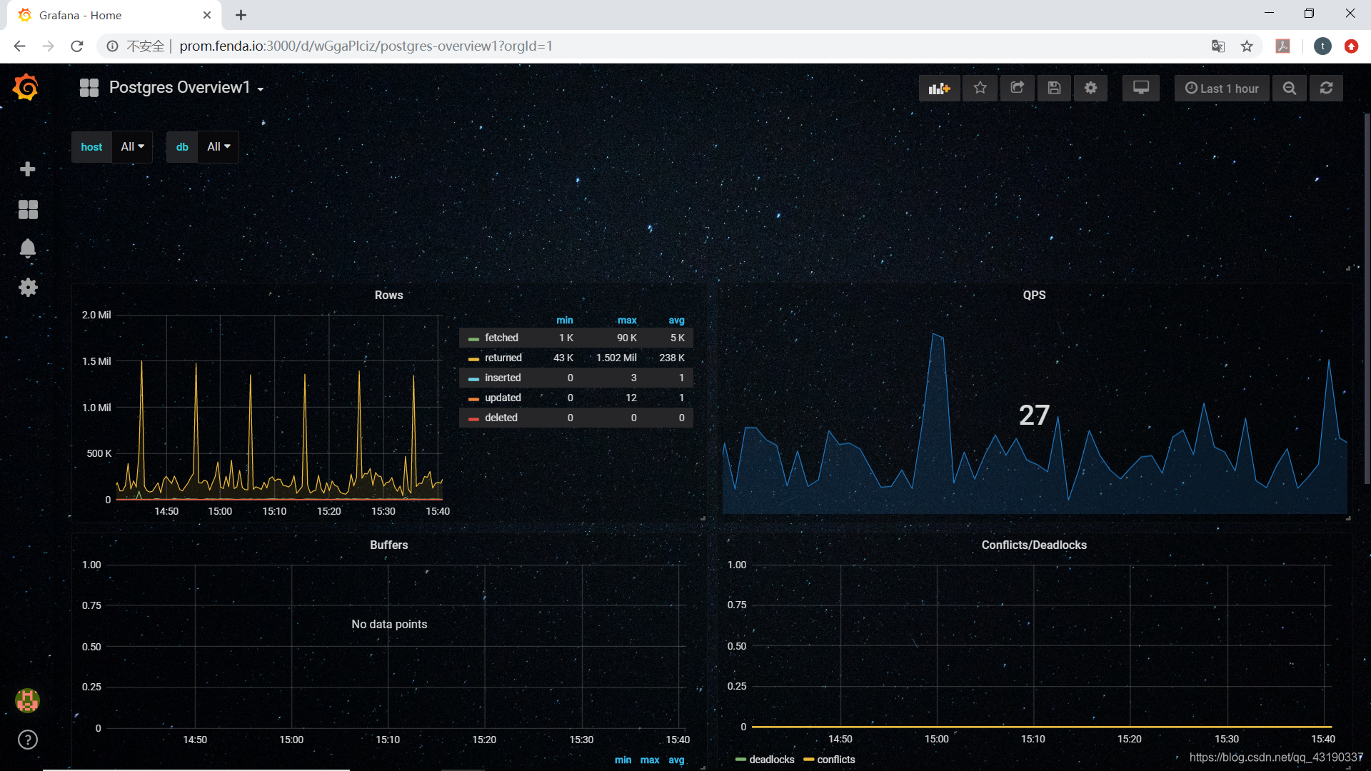
Task: Open the QPS panel title menu
Action: [1034, 296]
